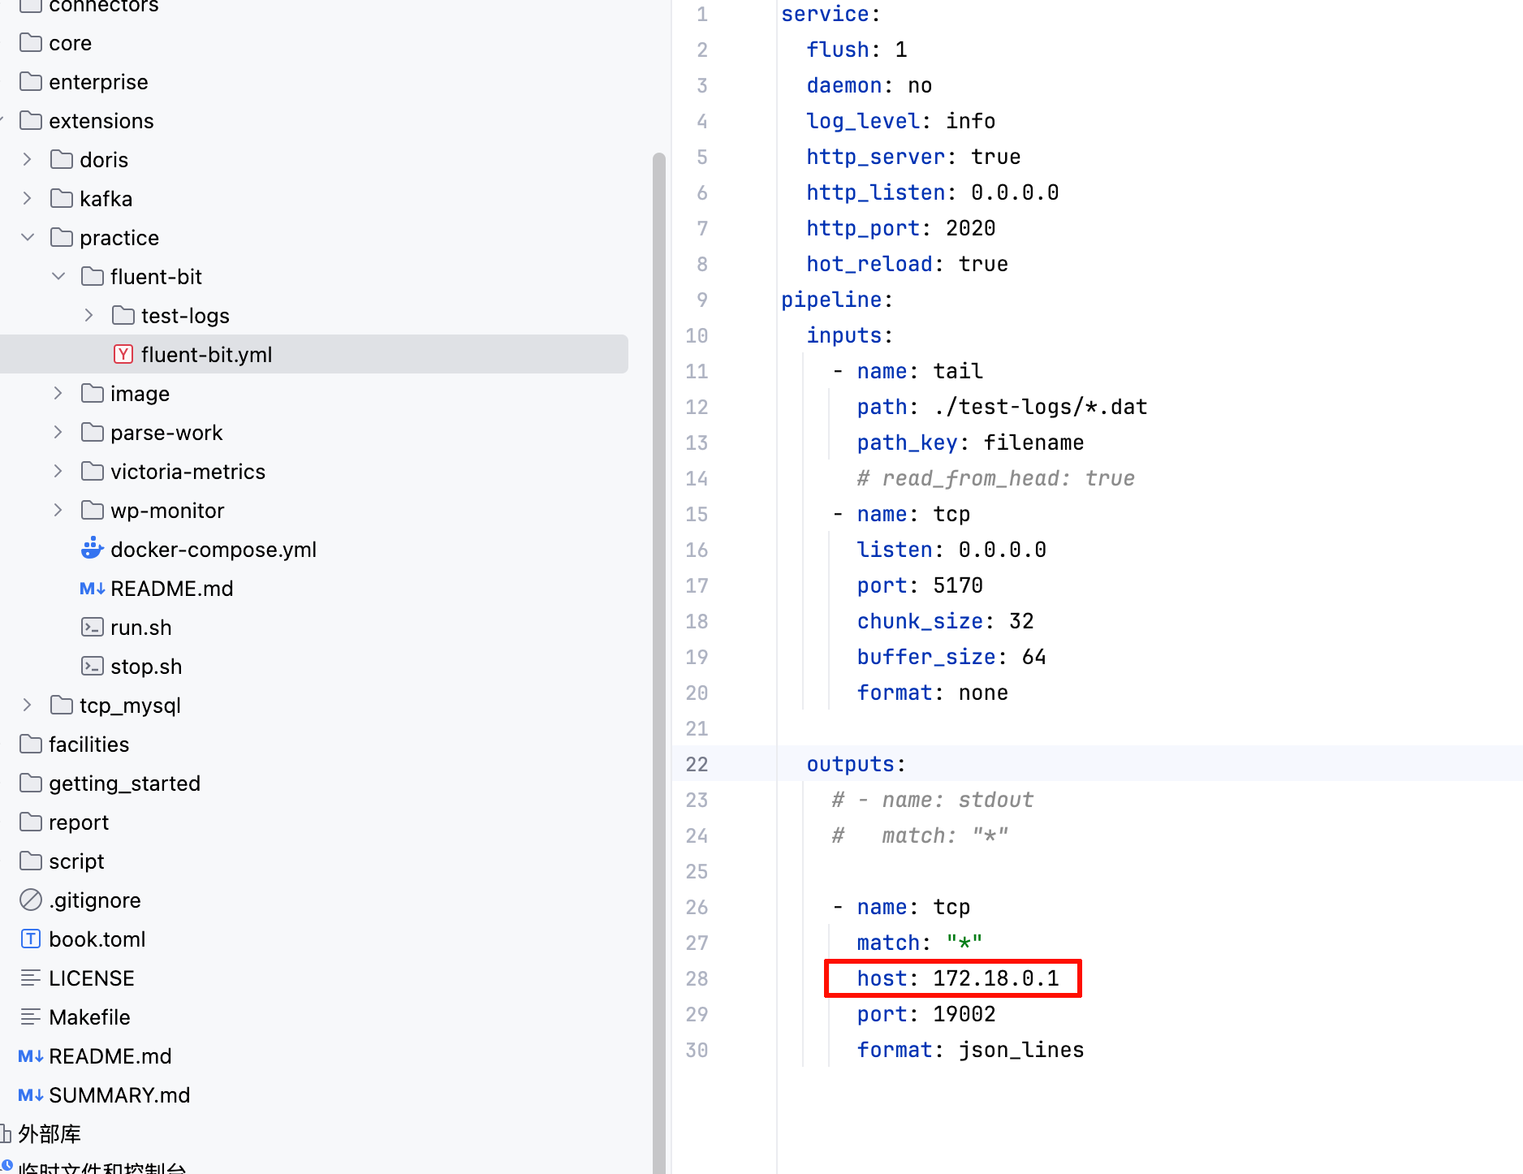Expand the kafka folder

click(28, 198)
